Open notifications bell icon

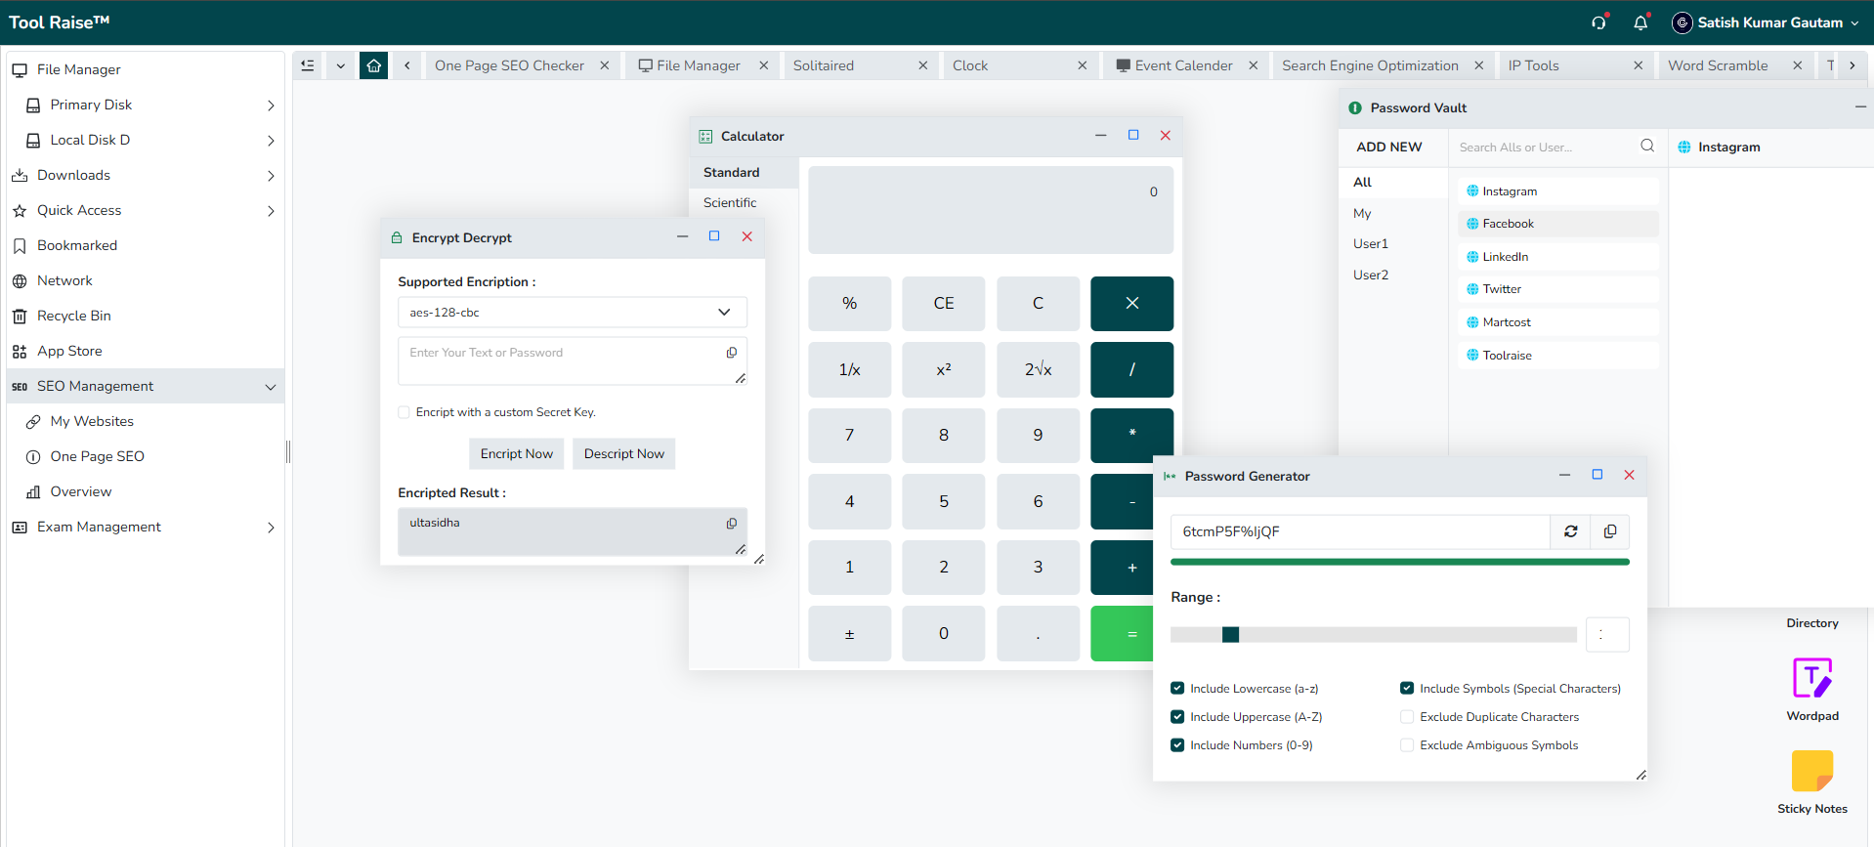coord(1640,22)
